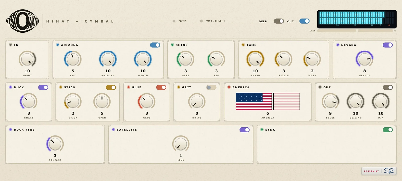Click the TX 1 linkki 1 indicator dot

point(201,21)
